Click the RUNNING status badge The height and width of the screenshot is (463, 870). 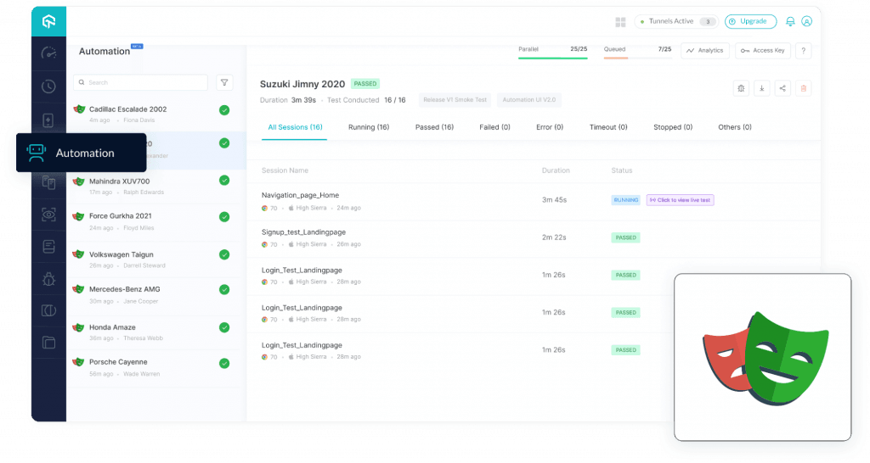click(x=626, y=200)
